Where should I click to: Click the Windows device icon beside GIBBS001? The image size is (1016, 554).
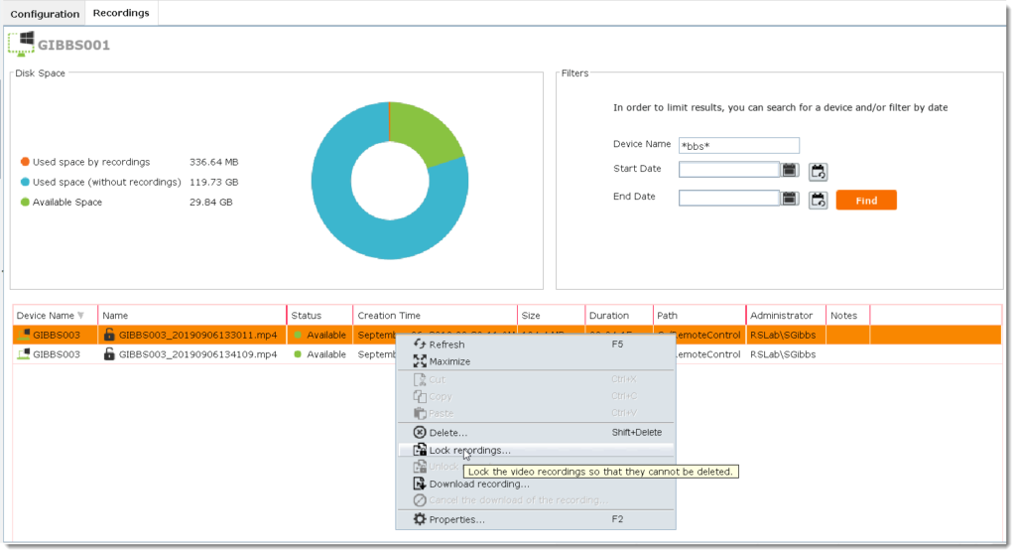point(20,43)
